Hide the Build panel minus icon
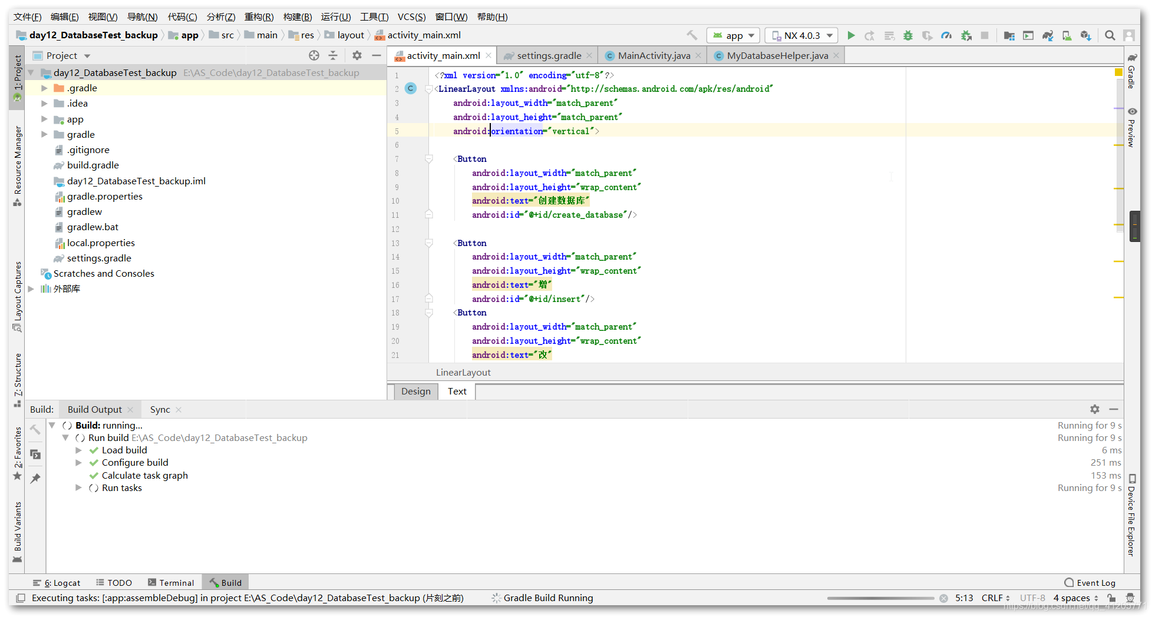The width and height of the screenshot is (1152, 617). pyautogui.click(x=1114, y=409)
